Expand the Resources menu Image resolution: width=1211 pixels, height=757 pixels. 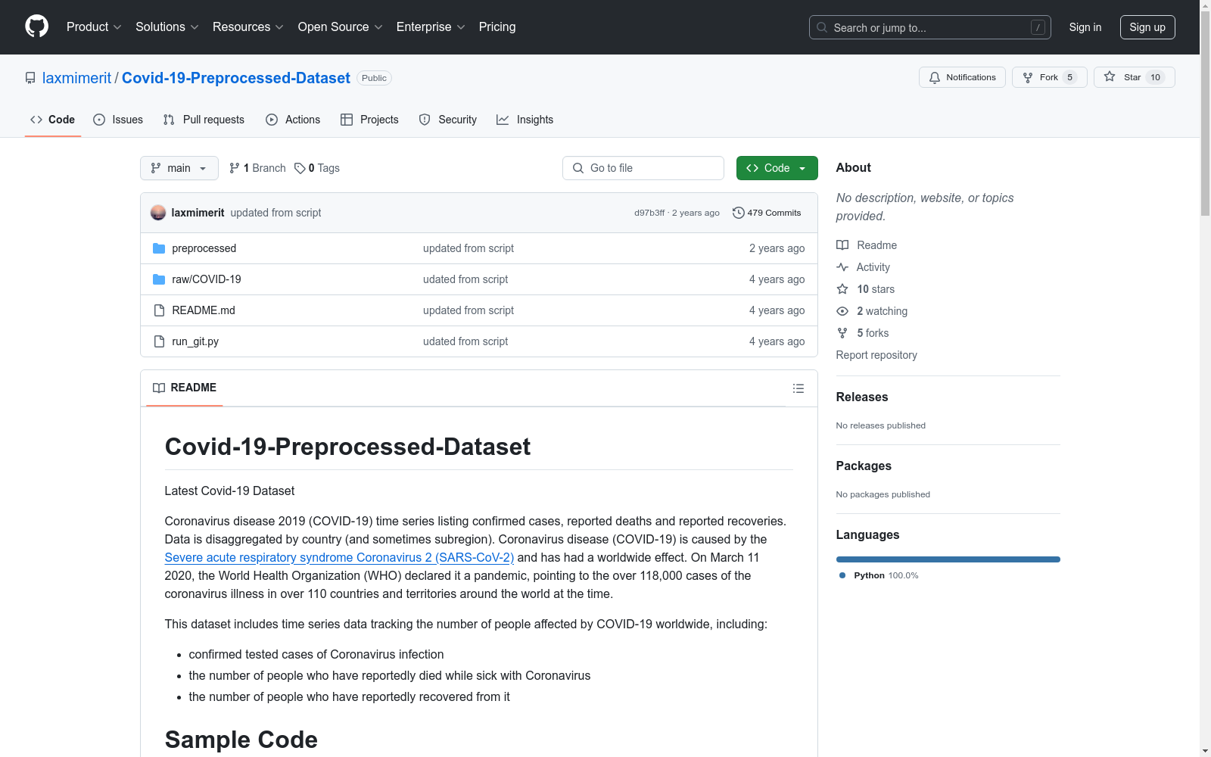point(248,26)
